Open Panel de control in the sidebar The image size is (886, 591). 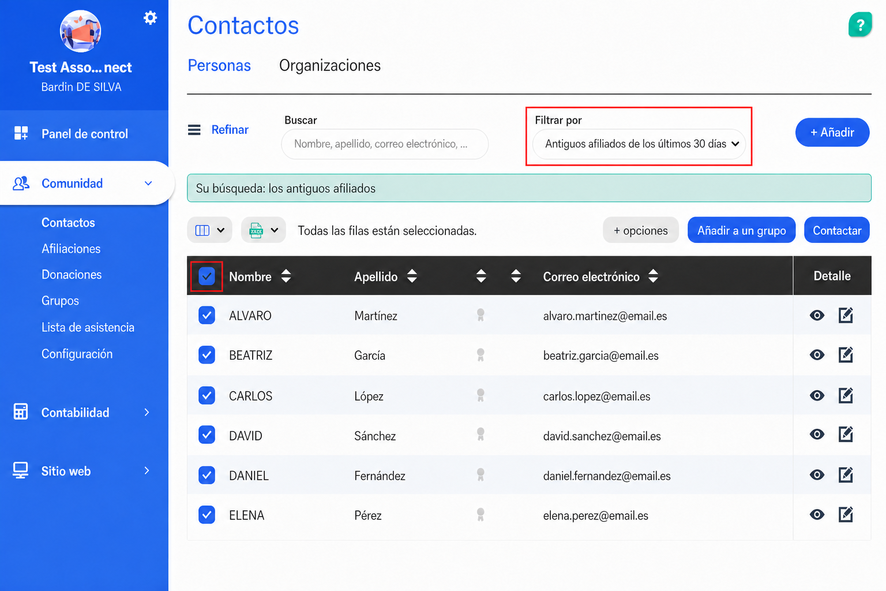coord(84,134)
